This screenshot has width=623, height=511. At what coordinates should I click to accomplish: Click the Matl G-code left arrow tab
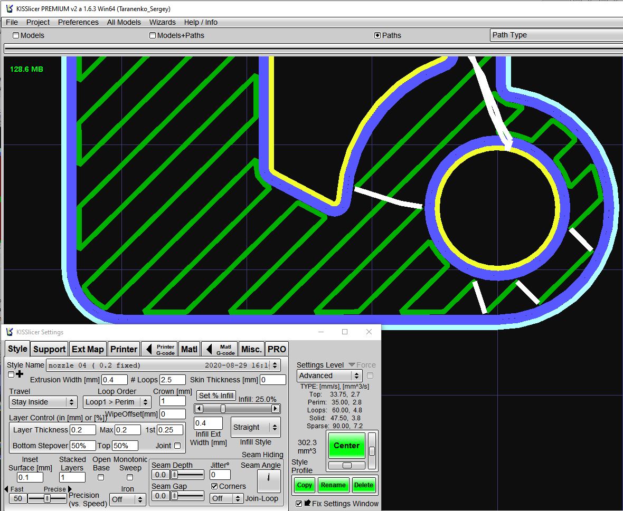click(219, 349)
